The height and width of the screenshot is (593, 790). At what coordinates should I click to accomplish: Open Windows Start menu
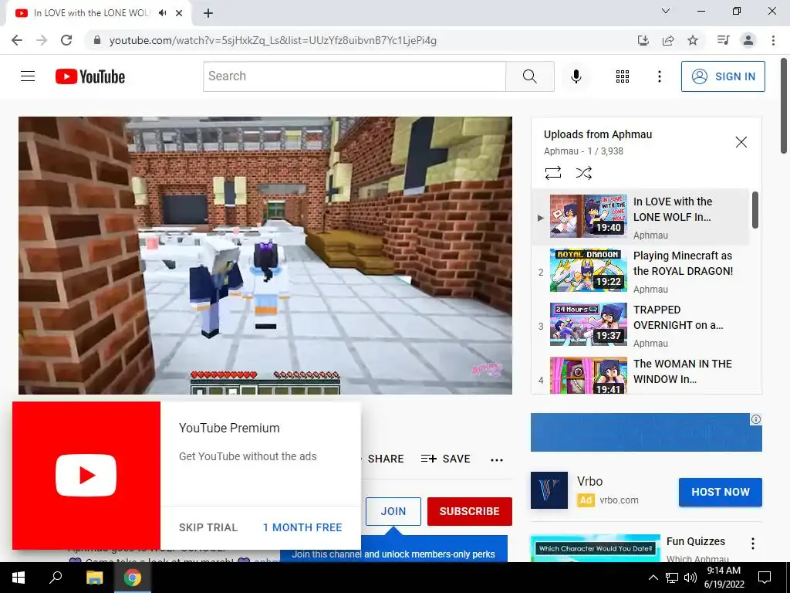[x=19, y=578]
